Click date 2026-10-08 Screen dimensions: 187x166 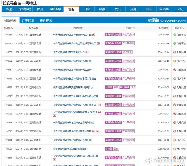point(163,88)
